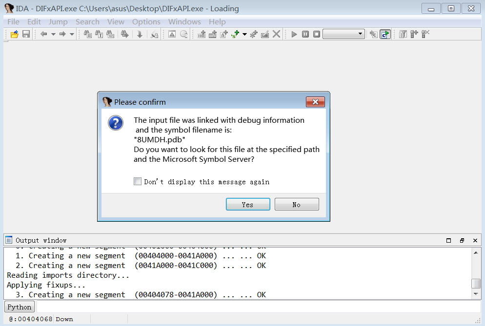Click the Undefine X toolbar icon

point(276,34)
